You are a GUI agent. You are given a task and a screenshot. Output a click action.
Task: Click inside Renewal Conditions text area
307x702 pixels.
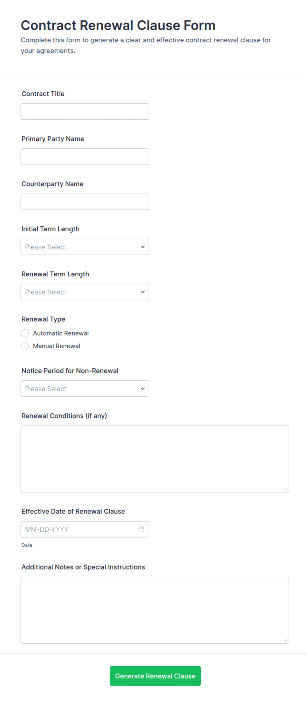tap(155, 459)
